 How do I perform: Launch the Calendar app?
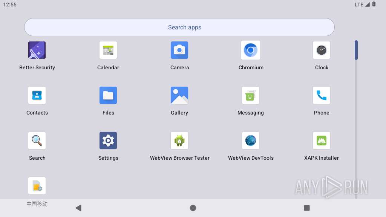pyautogui.click(x=108, y=50)
